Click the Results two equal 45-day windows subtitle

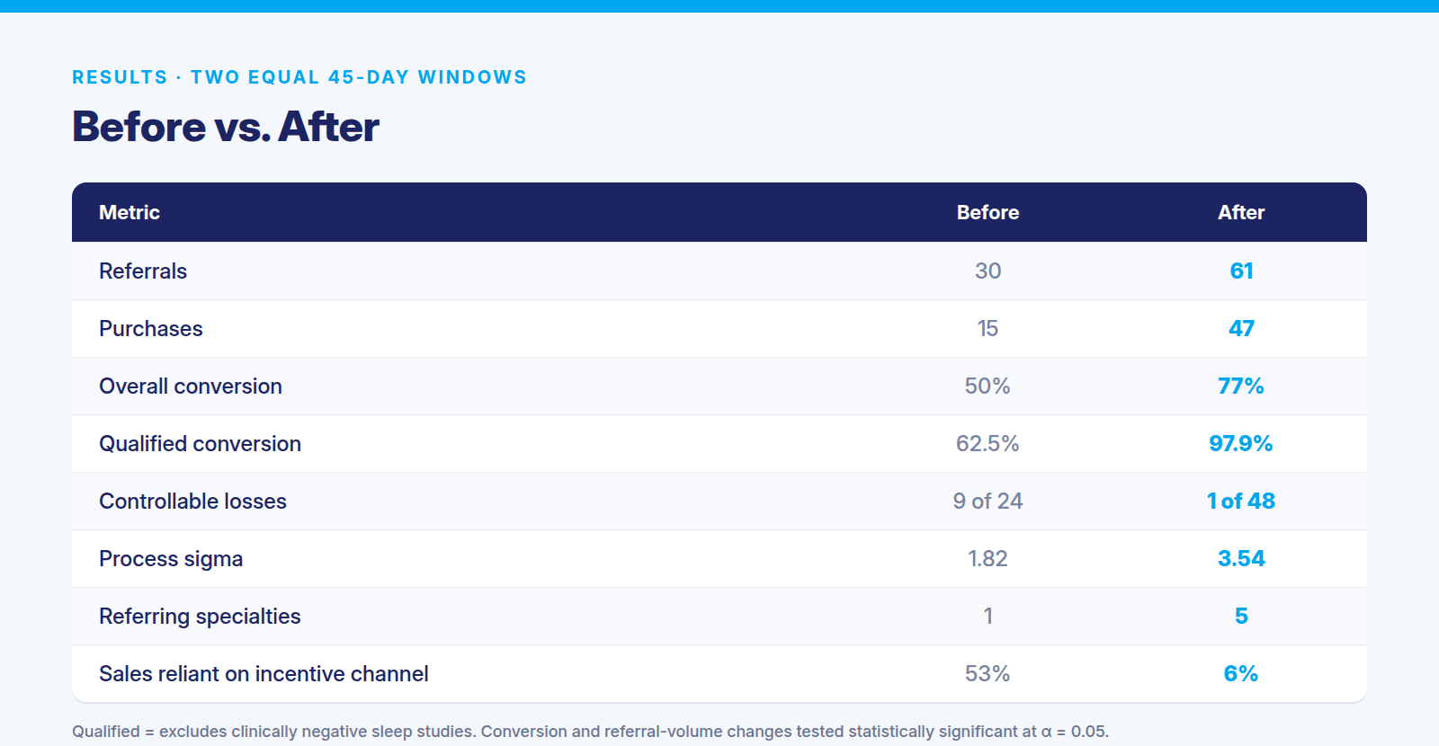click(299, 77)
